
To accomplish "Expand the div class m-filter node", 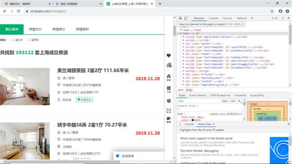I will (x=183, y=74).
